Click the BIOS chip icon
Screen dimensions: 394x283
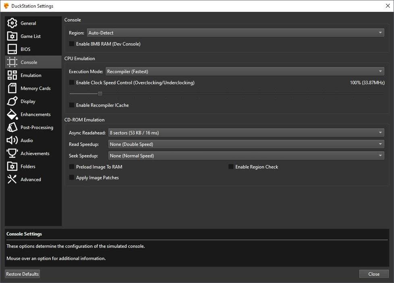[12, 49]
